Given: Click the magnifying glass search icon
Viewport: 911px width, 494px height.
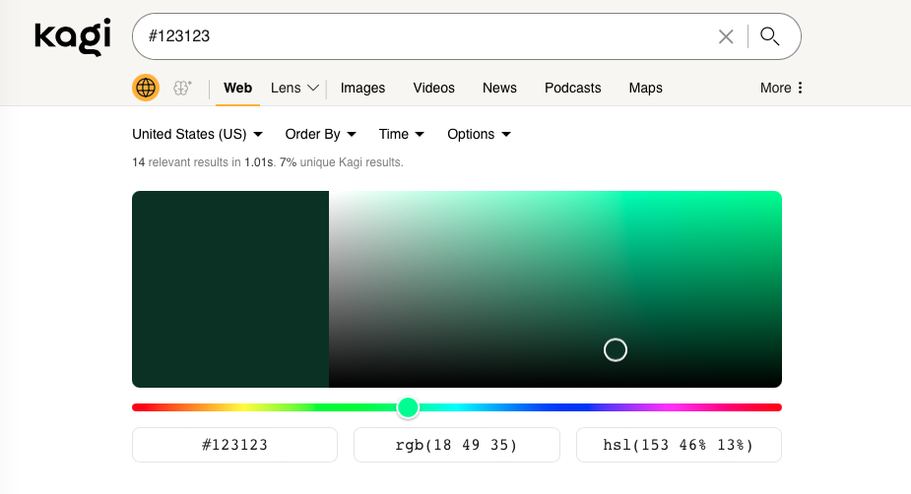Looking at the screenshot, I should (770, 36).
